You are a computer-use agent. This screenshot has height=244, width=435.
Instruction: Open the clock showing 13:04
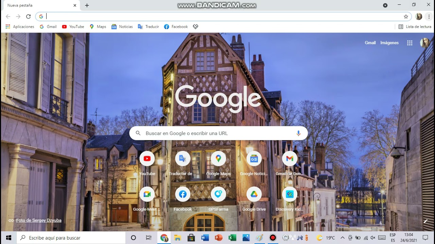[409, 238]
